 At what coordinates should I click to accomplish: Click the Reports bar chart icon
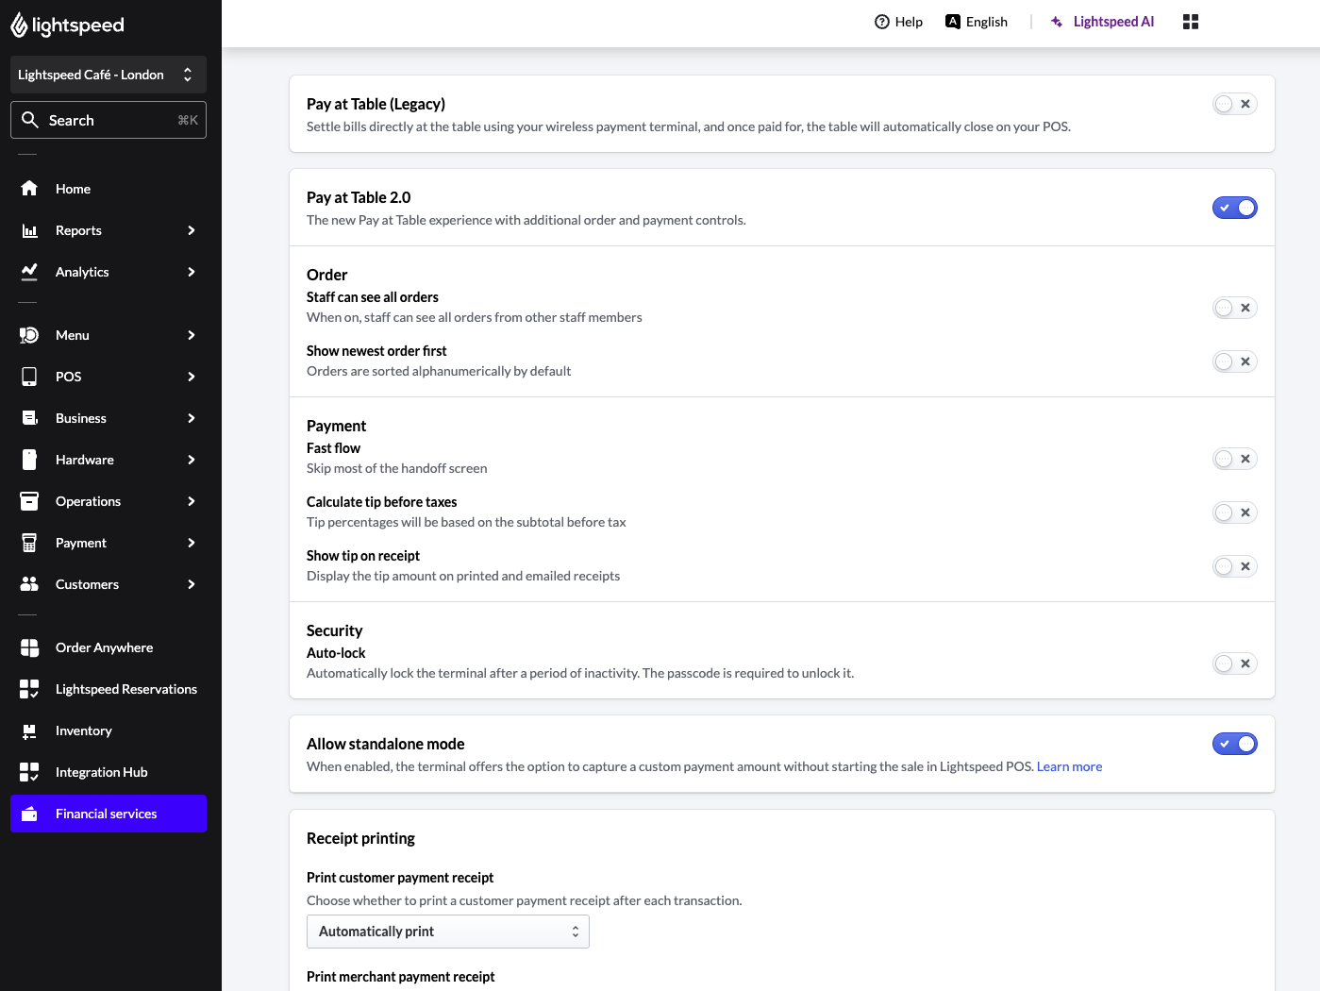(x=29, y=230)
